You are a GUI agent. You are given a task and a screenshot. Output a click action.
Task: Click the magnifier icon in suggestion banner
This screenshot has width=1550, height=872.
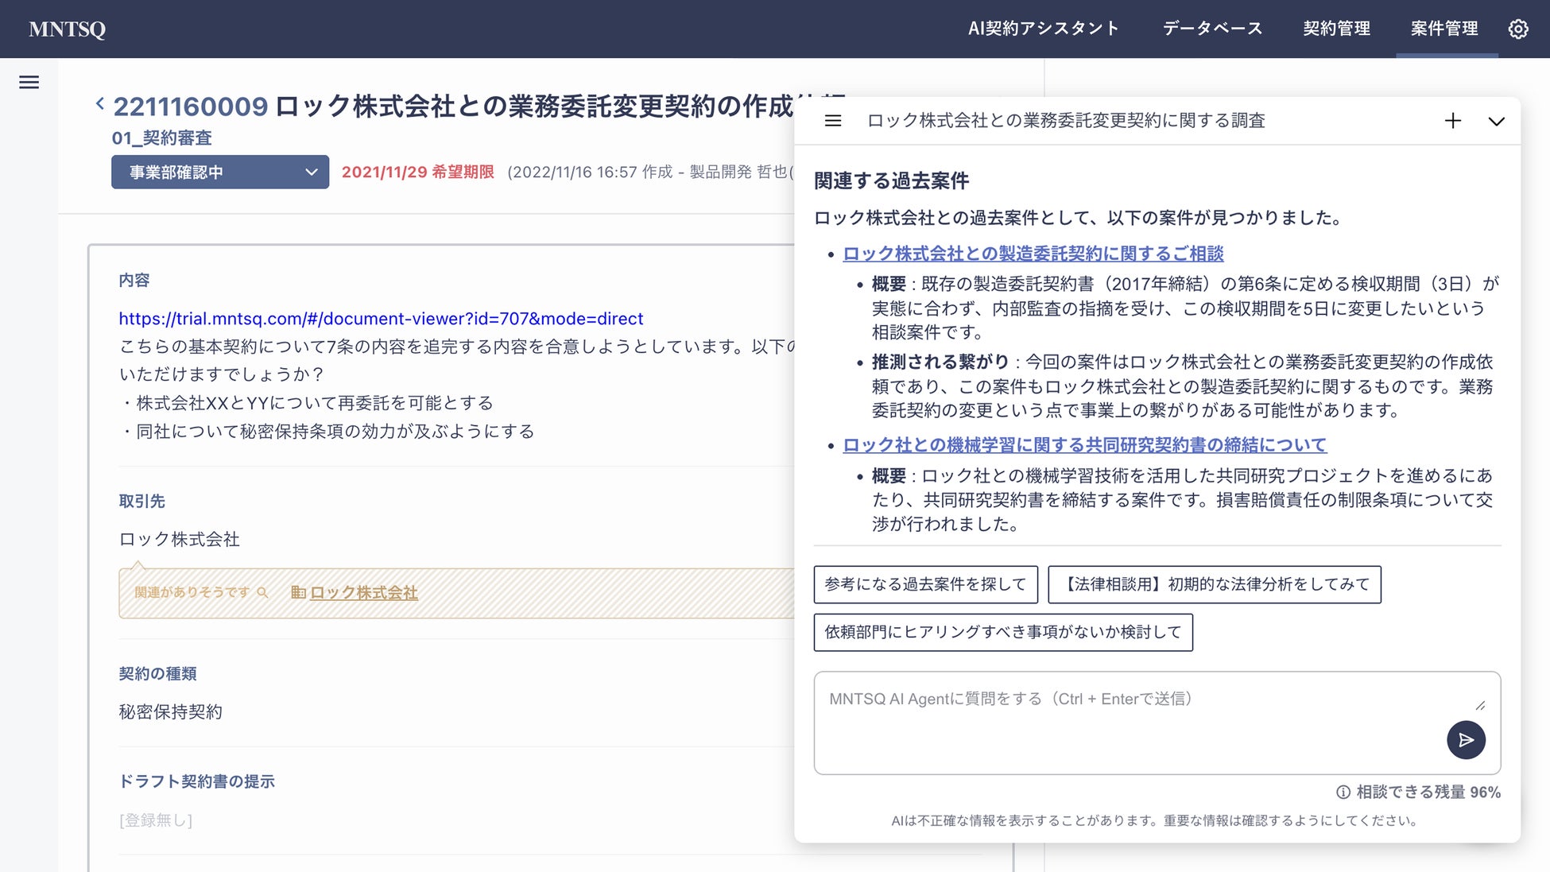click(263, 593)
